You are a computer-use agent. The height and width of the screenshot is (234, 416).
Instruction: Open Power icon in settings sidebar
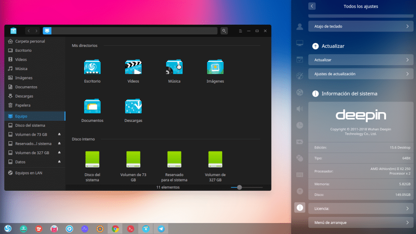tap(300, 142)
